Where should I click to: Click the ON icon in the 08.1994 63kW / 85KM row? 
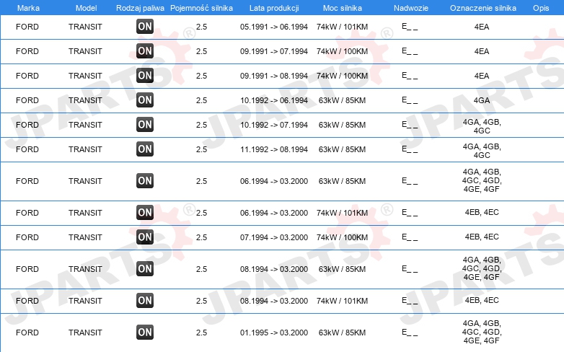coord(144,268)
